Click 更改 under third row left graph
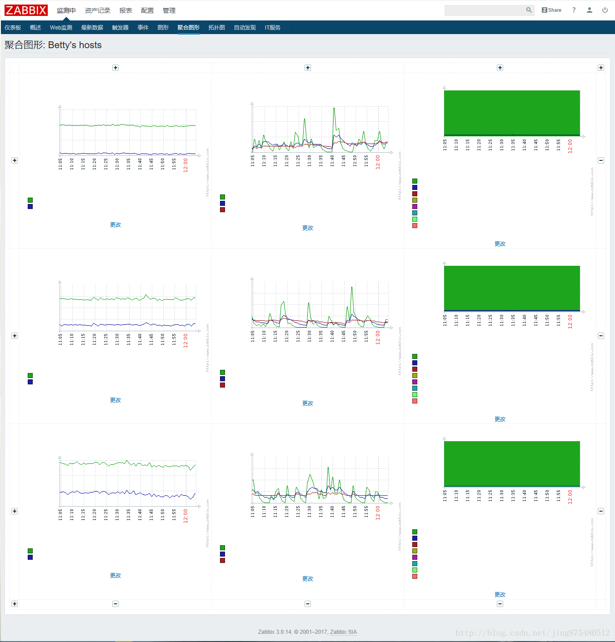The height and width of the screenshot is (642, 615). (x=115, y=576)
